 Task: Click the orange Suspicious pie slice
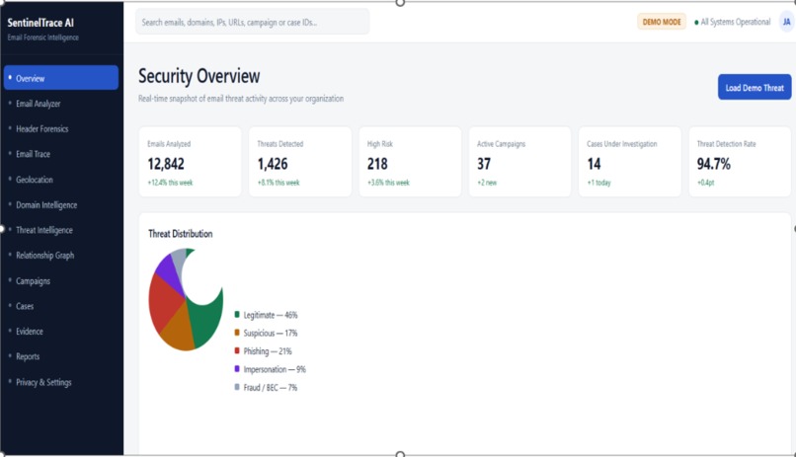pyautogui.click(x=179, y=330)
